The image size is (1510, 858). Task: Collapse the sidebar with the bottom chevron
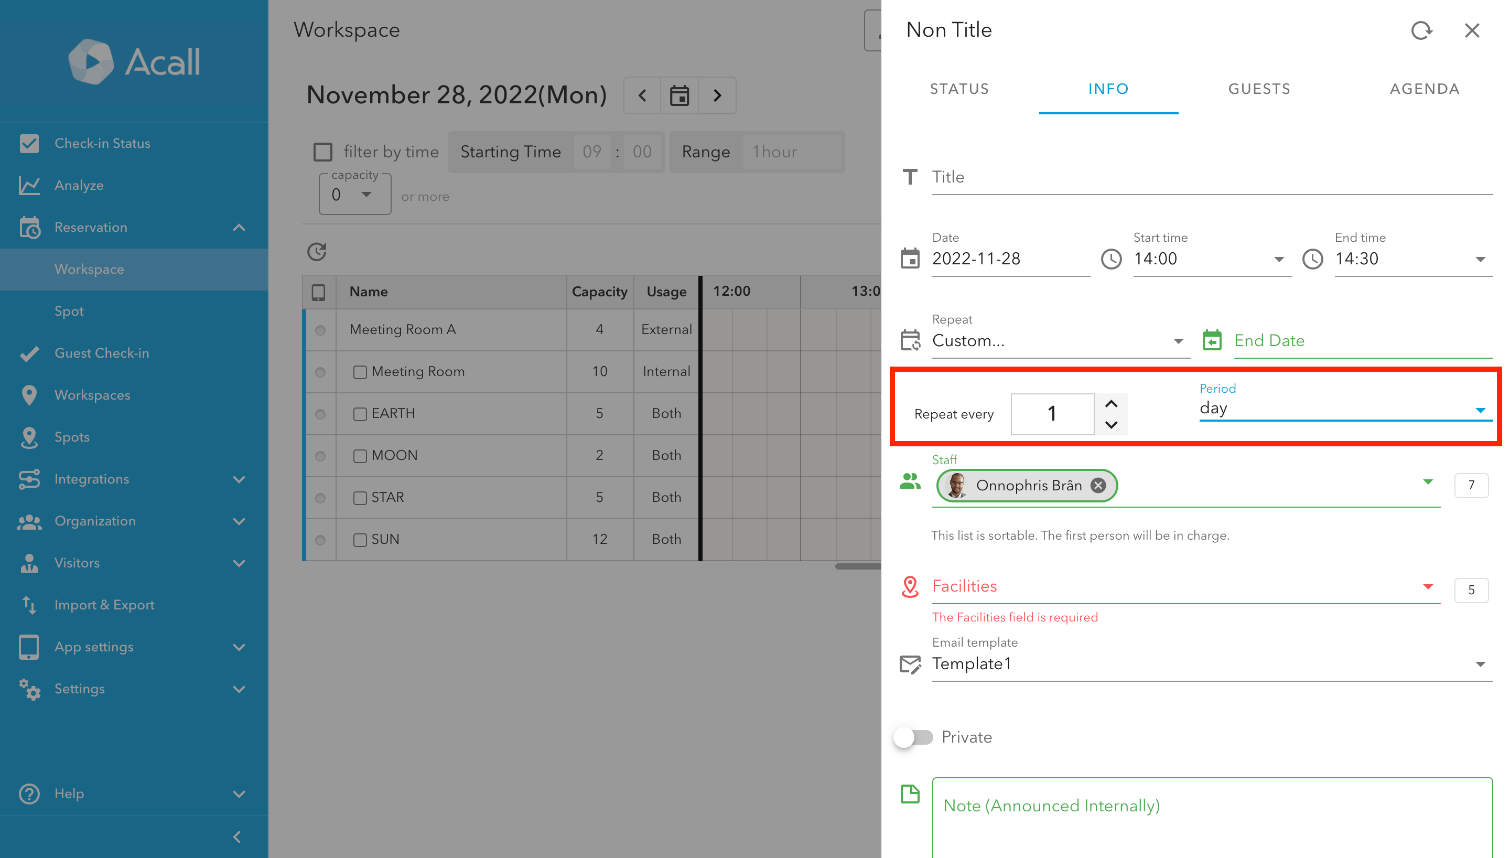click(x=238, y=837)
